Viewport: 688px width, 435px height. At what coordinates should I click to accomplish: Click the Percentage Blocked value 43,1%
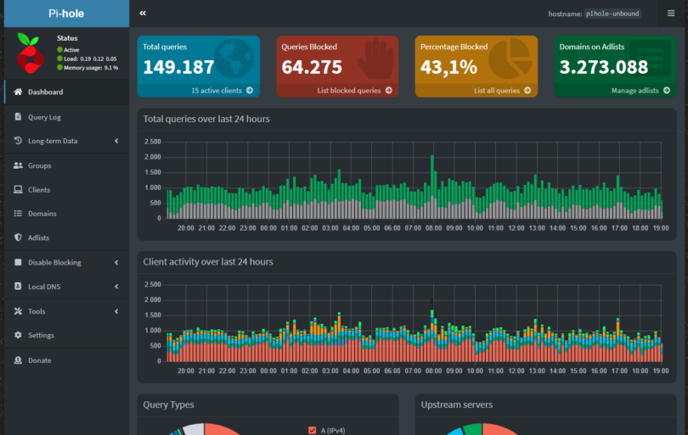[448, 67]
